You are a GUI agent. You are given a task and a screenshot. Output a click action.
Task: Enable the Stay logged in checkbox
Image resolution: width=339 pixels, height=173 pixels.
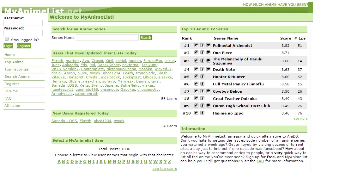tap(7, 39)
